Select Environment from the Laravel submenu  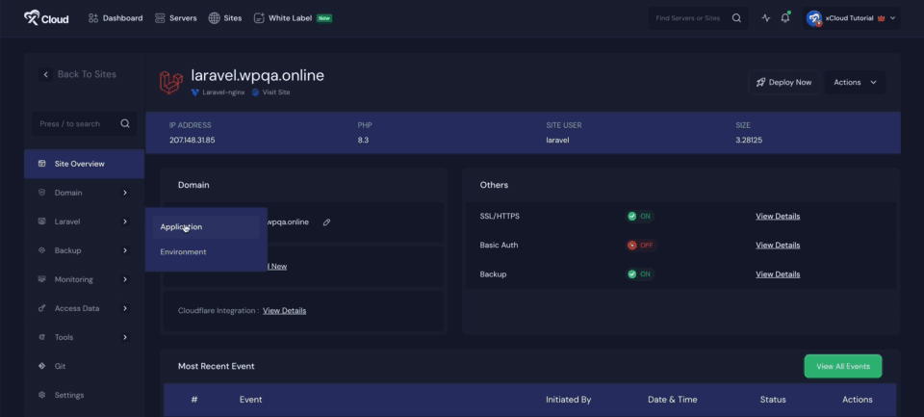click(x=183, y=252)
